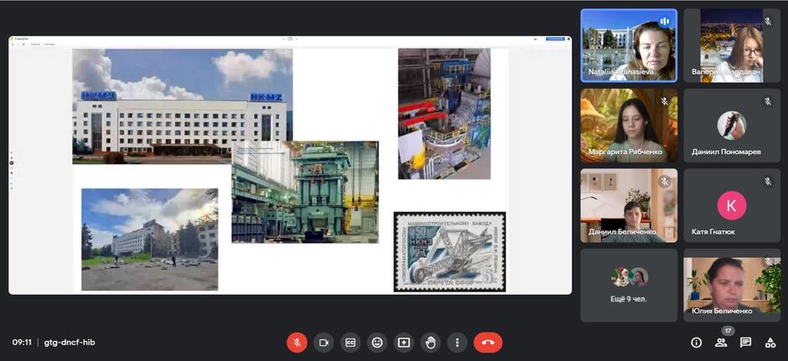Click the blue share button in presented window

pos(555,39)
